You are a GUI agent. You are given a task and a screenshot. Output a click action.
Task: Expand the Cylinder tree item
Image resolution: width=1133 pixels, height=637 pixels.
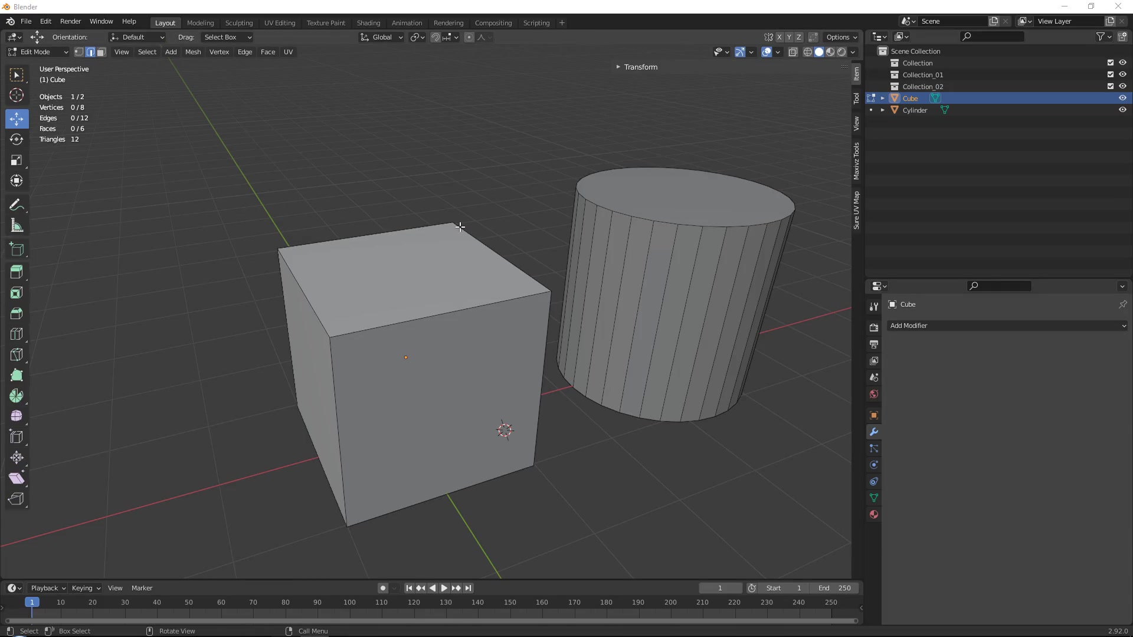tap(883, 110)
